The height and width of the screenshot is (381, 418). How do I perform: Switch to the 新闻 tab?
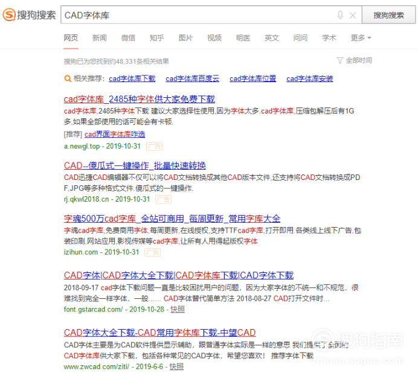click(100, 38)
